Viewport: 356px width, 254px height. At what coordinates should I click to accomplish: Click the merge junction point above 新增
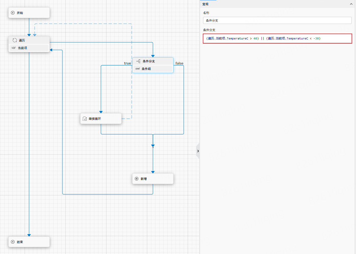point(153,147)
